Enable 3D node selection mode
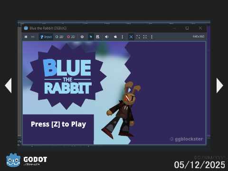This screenshot has width=228, height=171. click(71, 37)
